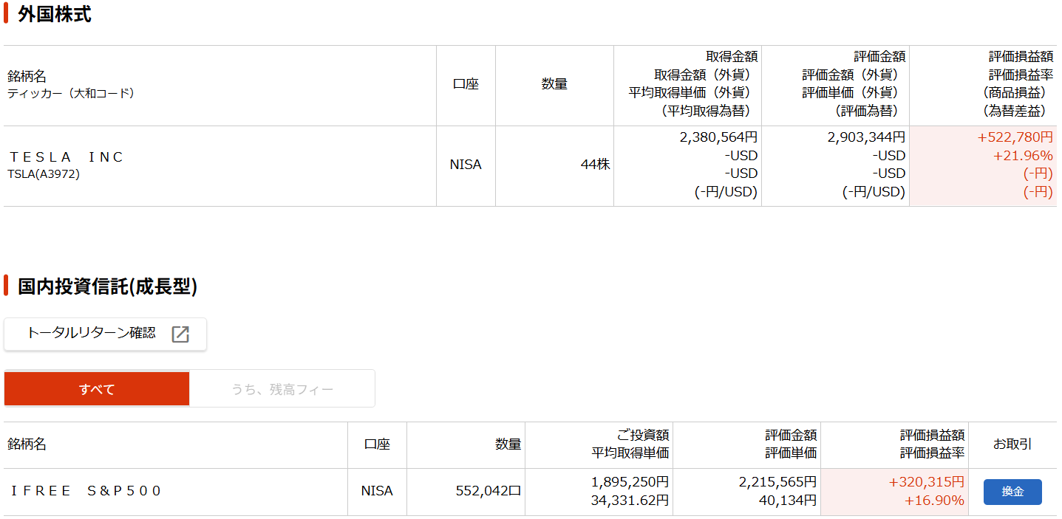Click the お取引 column header
Image resolution: width=1062 pixels, height=519 pixels.
(1012, 444)
